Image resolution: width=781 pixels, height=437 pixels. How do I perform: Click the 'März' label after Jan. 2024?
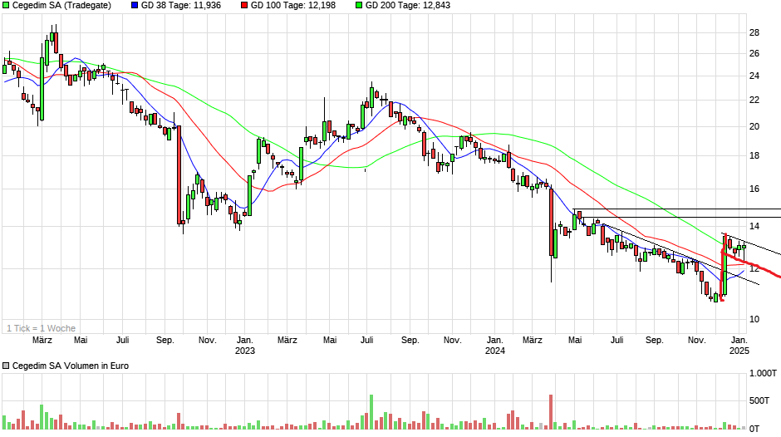(533, 341)
